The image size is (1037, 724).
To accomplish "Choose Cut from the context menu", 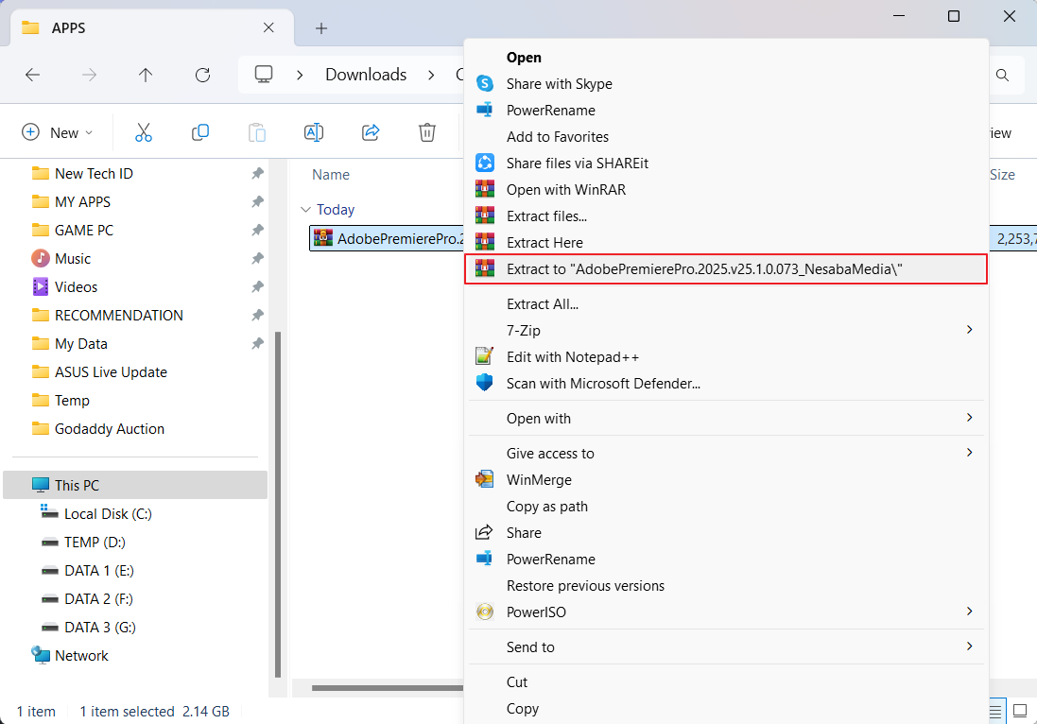I will 726,681.
